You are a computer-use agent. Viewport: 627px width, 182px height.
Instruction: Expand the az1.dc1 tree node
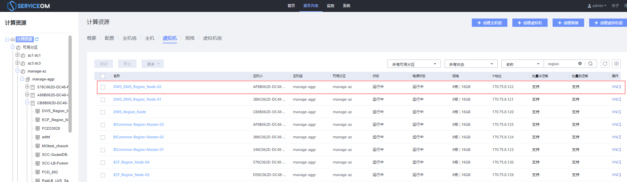[x=17, y=55]
